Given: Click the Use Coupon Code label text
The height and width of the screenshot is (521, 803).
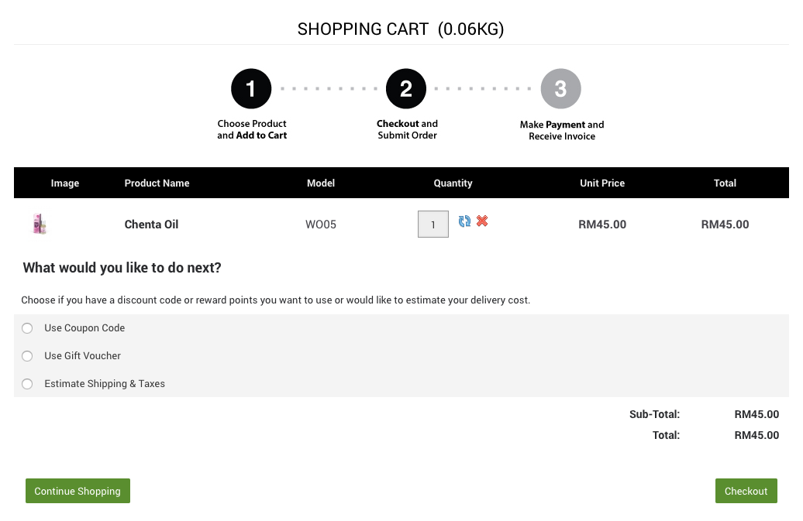Looking at the screenshot, I should tap(84, 328).
